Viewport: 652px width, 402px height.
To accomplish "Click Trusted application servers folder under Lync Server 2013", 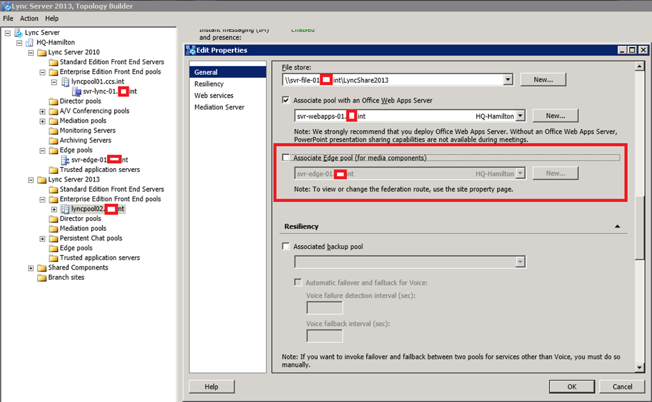I will [53, 258].
